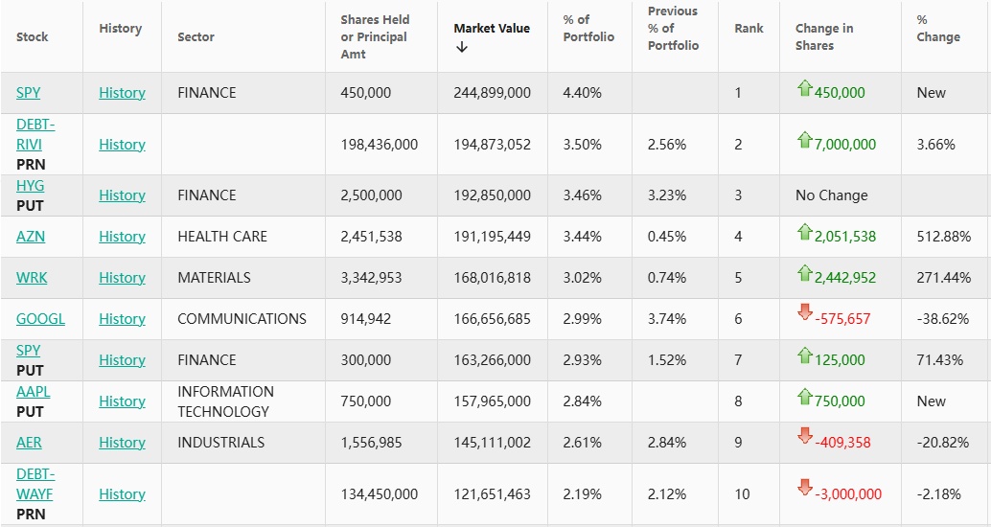Click red down arrow beside -3,000,000
The image size is (991, 527).
tap(804, 488)
